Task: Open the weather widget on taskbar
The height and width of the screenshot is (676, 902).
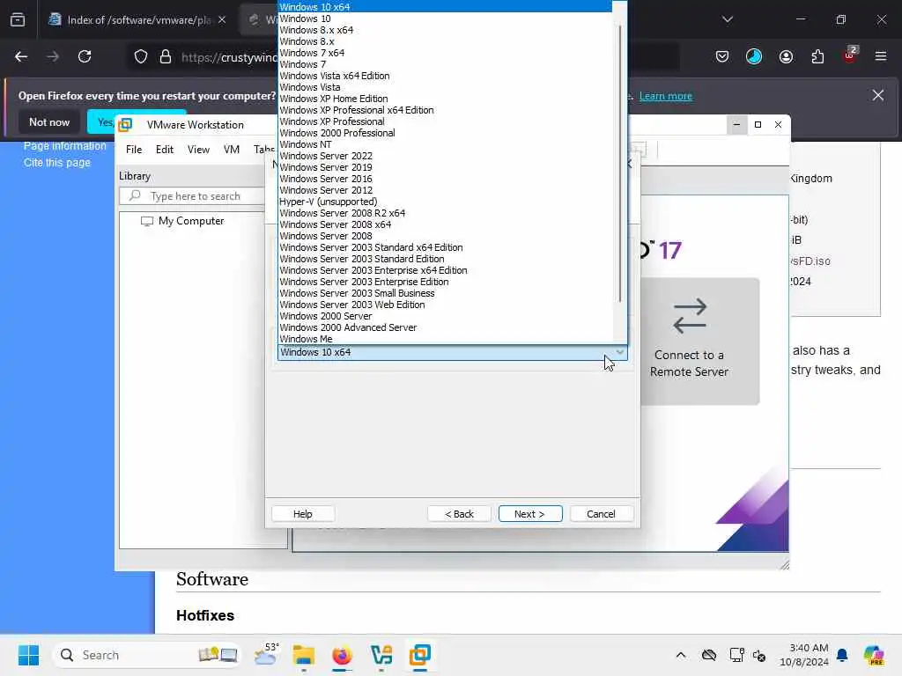Action: point(266,655)
